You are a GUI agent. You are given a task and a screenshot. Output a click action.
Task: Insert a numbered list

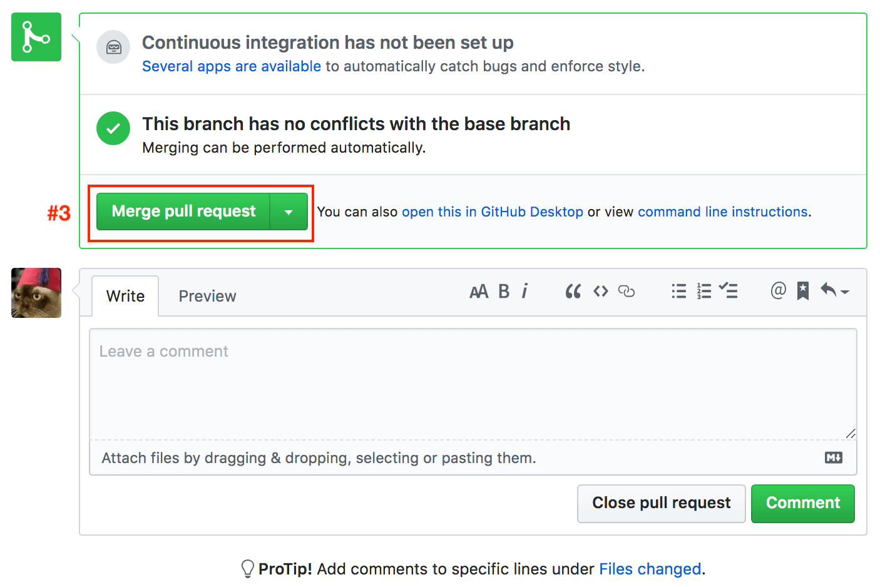click(x=704, y=292)
